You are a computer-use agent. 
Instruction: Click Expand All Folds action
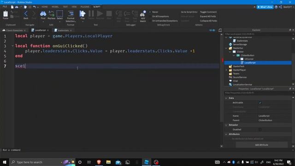tap(208, 17)
